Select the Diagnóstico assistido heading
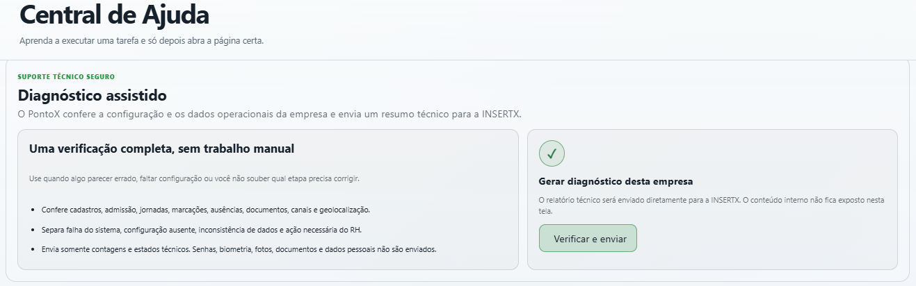 (93, 95)
